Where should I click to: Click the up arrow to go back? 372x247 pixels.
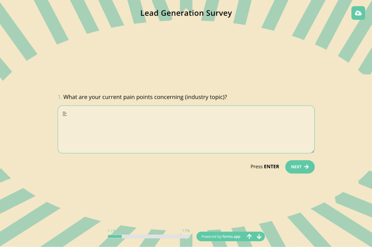point(250,236)
